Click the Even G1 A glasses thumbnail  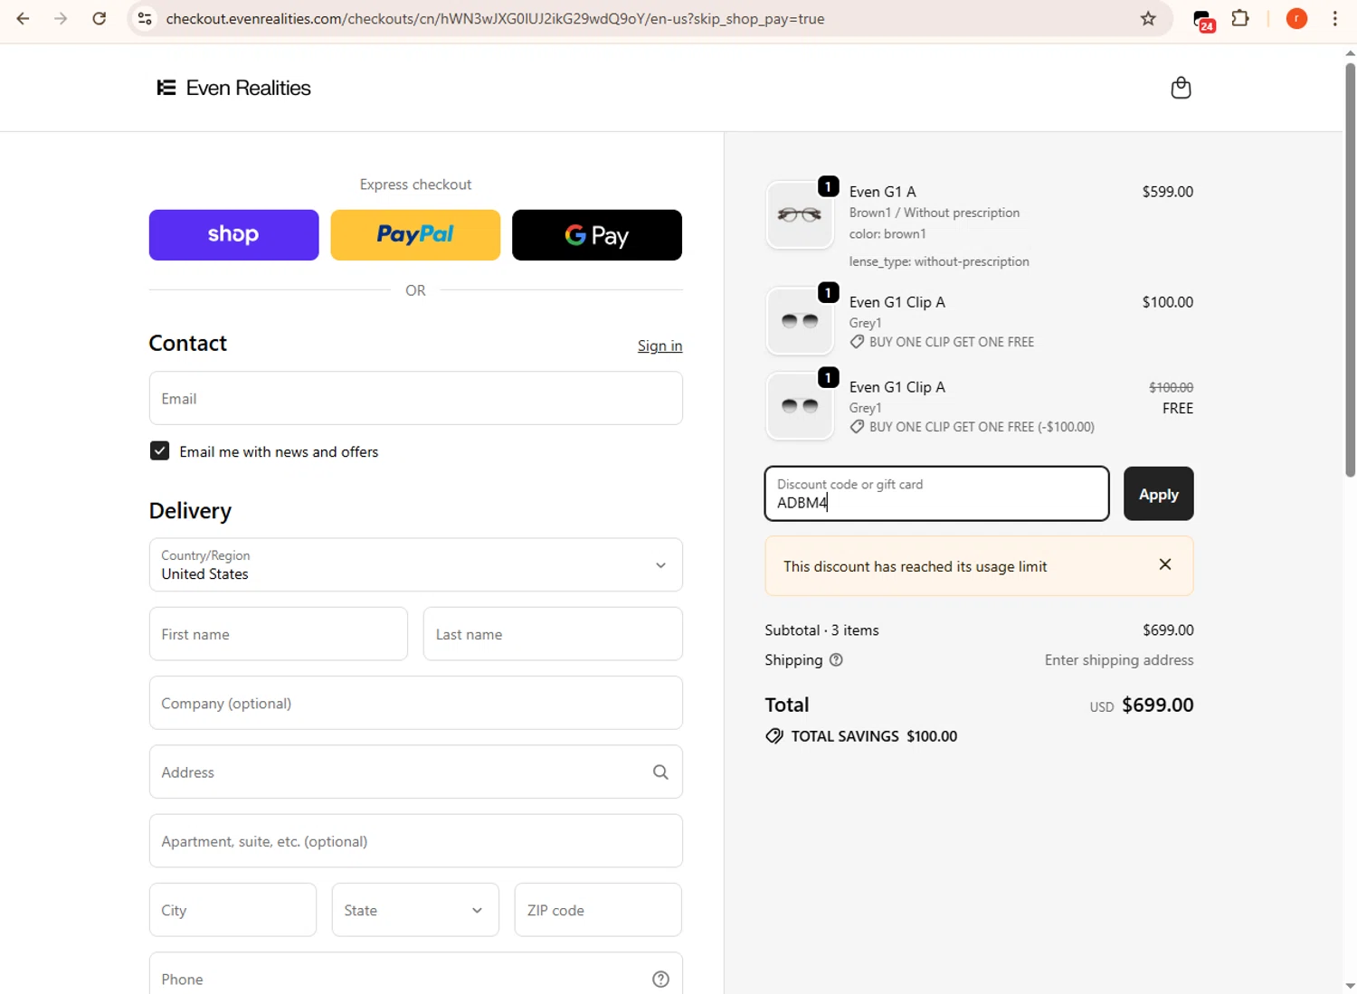coord(800,215)
